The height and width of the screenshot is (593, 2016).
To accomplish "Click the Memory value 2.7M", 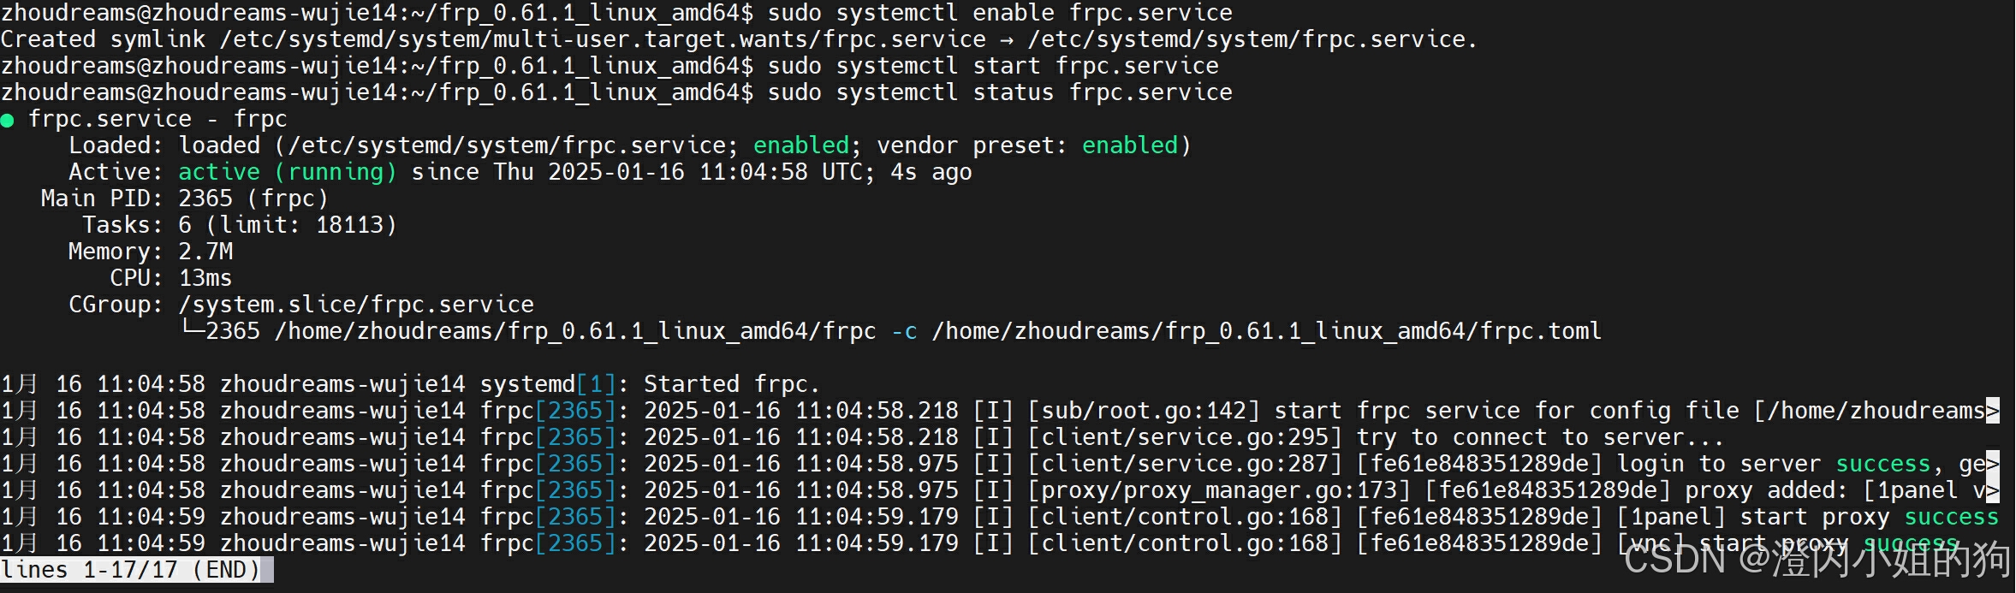I will tap(205, 252).
